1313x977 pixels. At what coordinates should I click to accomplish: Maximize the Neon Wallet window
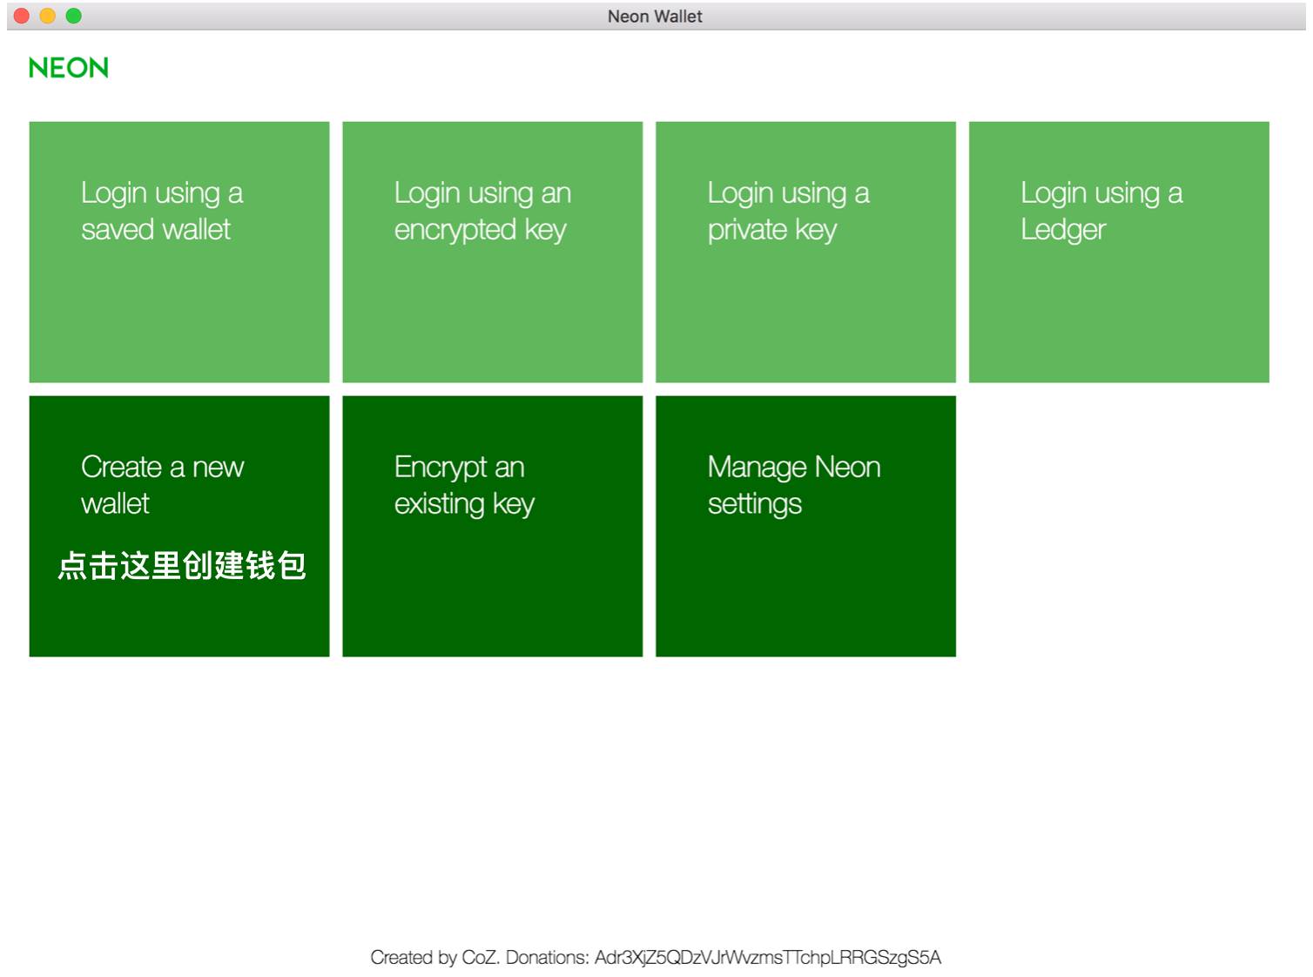coord(74,16)
